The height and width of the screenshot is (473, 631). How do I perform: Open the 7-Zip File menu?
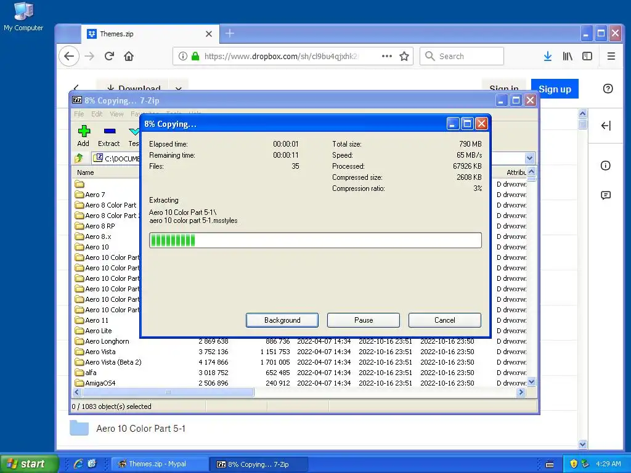(x=79, y=114)
